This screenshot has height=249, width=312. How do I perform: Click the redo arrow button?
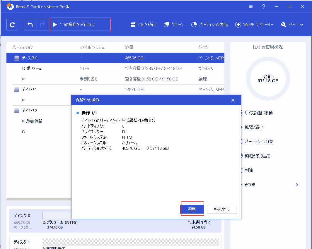(x=42, y=25)
